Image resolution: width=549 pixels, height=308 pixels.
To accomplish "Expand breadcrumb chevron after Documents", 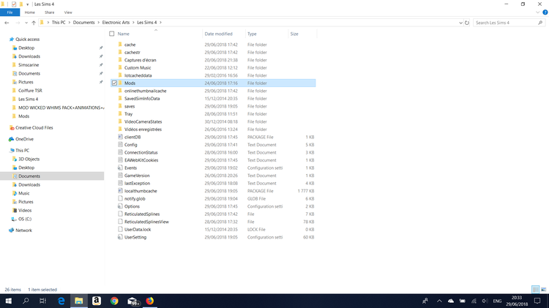I will (x=98, y=23).
